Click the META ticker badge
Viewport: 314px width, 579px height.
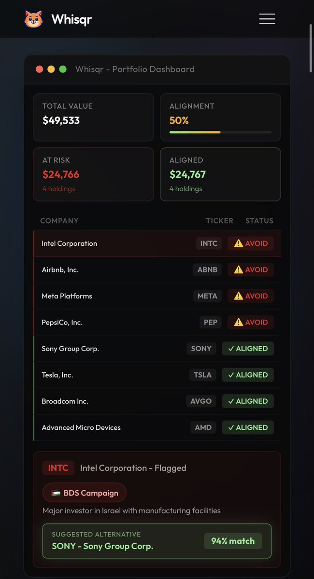[x=208, y=296]
